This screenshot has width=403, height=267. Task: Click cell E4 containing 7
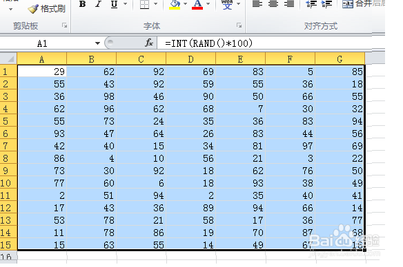(x=241, y=109)
